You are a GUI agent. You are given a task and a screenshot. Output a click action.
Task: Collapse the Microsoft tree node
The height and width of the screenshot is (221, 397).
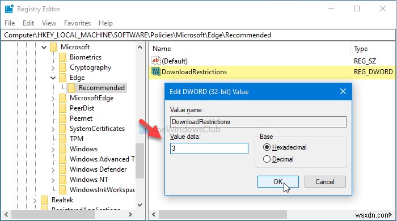click(44, 47)
